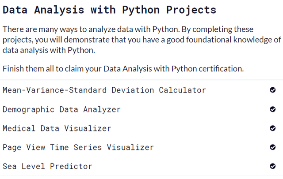Click the Demographic Data Analyzer completion checkmark
The width and height of the screenshot is (283, 179).
(272, 109)
